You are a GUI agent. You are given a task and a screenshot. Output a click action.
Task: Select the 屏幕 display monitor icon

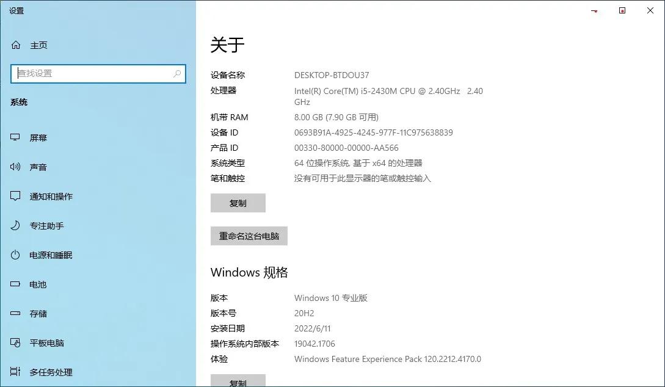15,137
